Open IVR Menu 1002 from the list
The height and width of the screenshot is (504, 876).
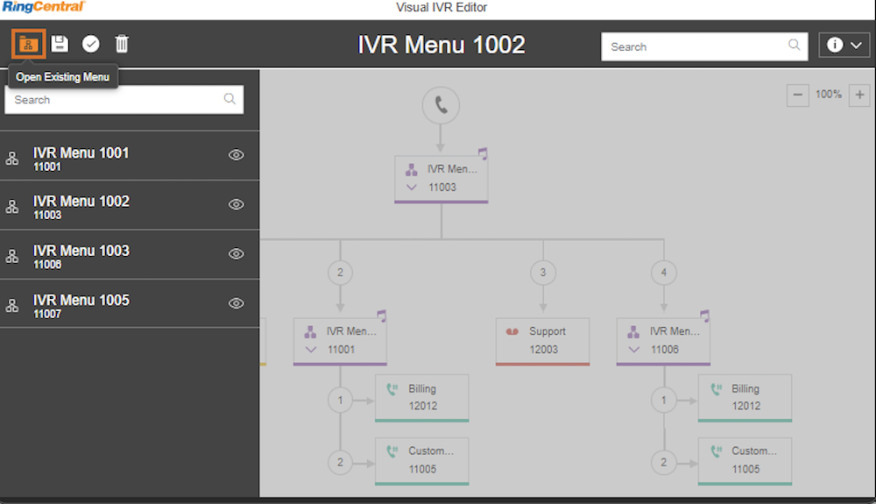click(x=130, y=205)
